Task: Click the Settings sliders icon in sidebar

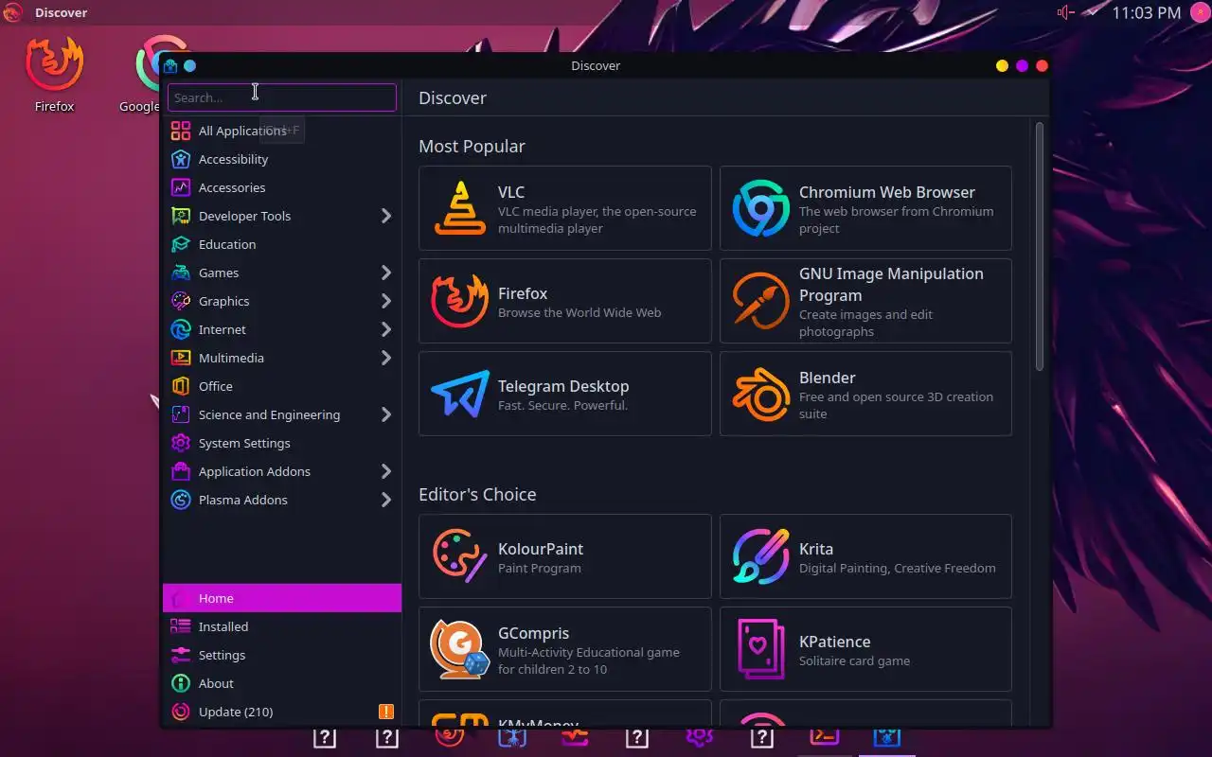Action: coord(180,655)
